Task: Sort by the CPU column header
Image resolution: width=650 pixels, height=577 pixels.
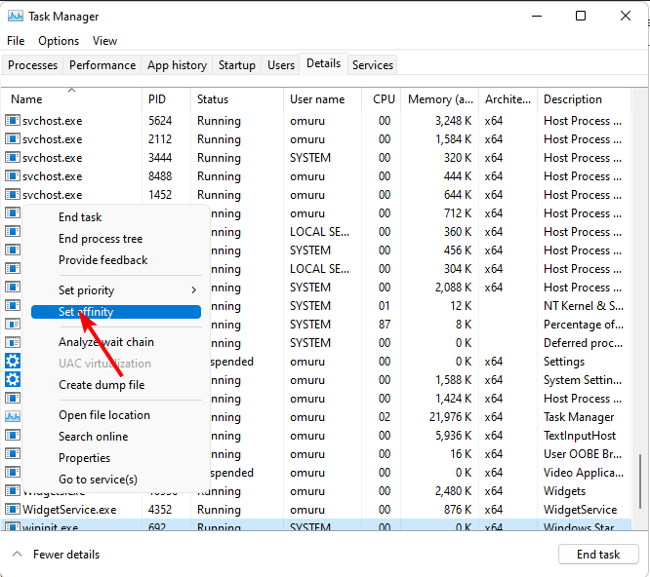Action: 381,99
